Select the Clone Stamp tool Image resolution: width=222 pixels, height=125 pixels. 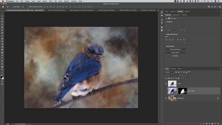[2, 39]
